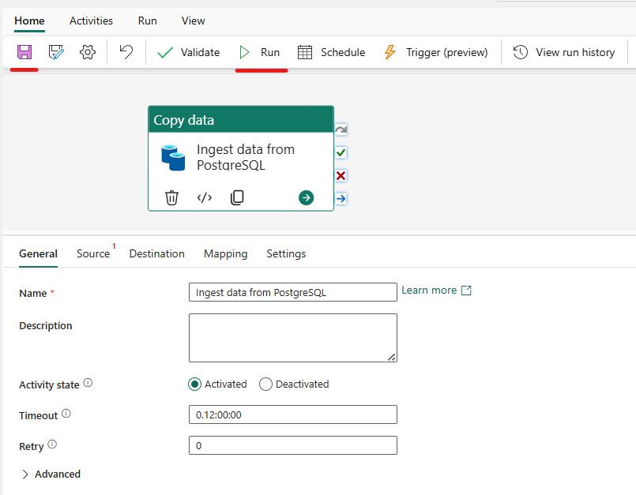The width and height of the screenshot is (636, 495).
Task: Open the View ribbon tab
Action: click(193, 21)
